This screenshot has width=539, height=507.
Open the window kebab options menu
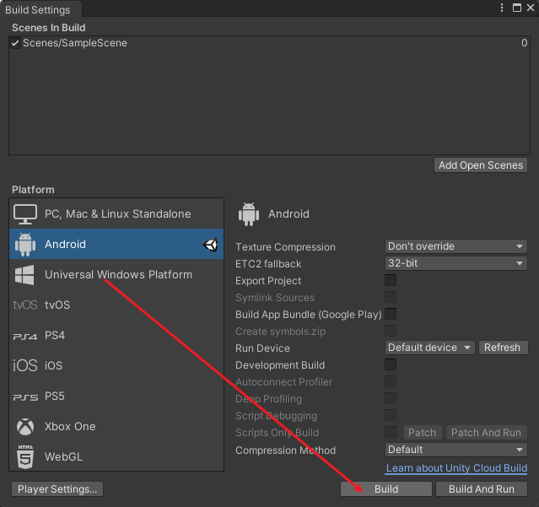502,8
